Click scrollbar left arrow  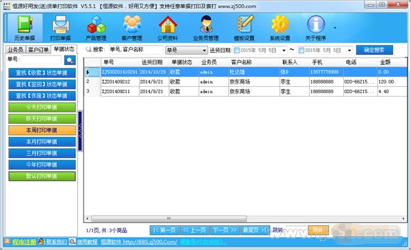(87, 218)
